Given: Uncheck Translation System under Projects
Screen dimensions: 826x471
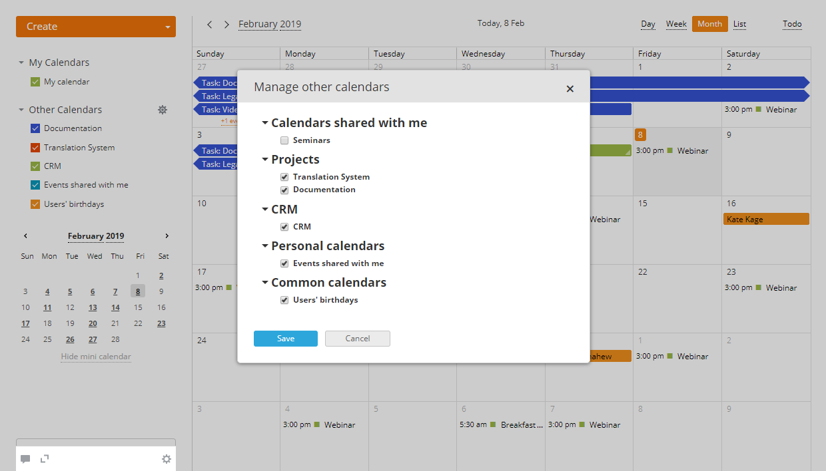Looking at the screenshot, I should click(x=284, y=176).
